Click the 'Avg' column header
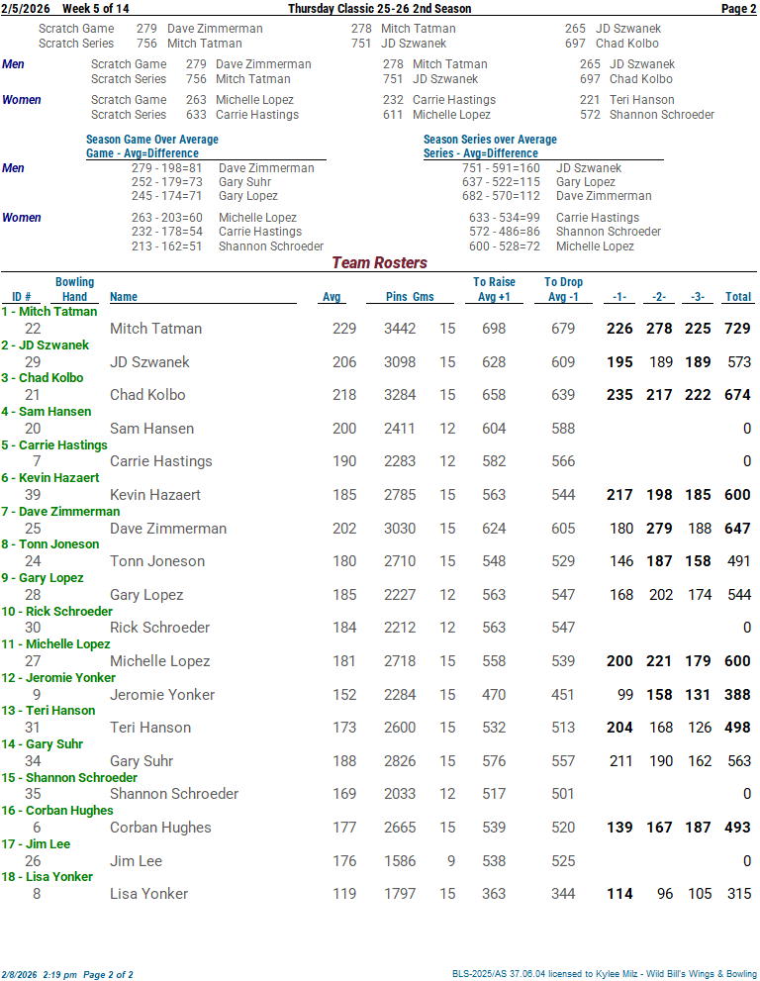Viewport: 760px width, 981px height. tap(332, 297)
